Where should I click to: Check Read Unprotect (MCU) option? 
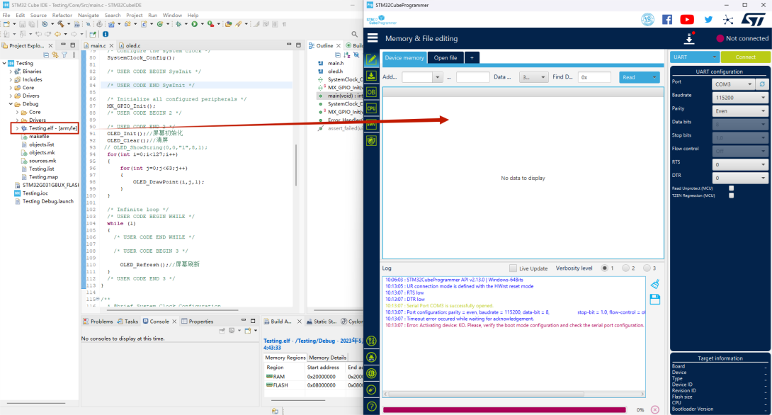point(731,188)
